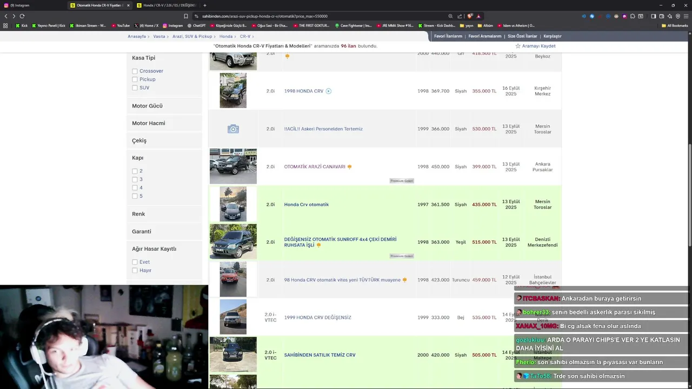Click the browser forward arrow

pos(14,16)
